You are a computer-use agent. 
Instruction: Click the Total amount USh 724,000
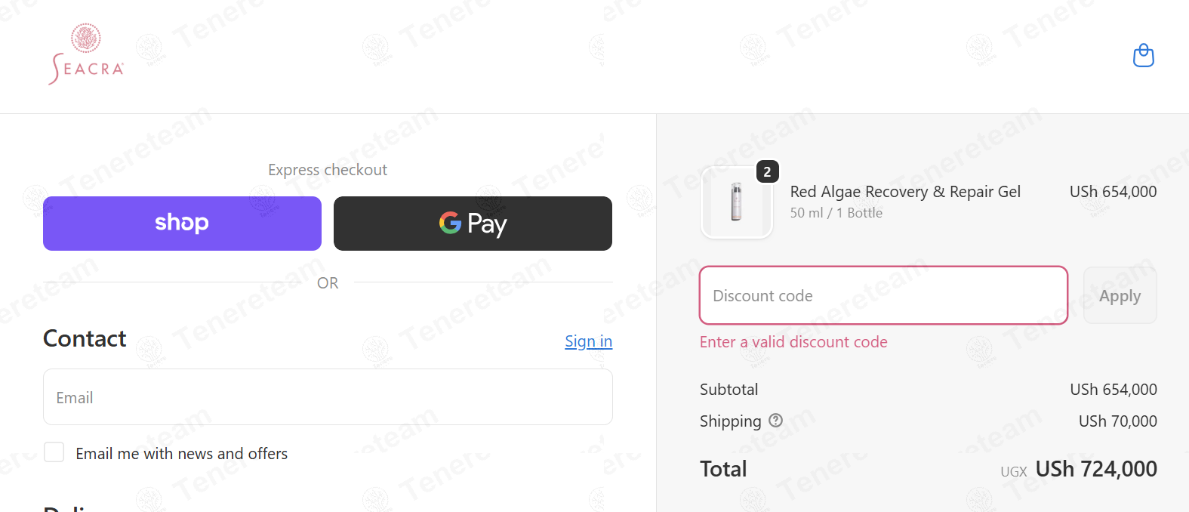[1095, 469]
